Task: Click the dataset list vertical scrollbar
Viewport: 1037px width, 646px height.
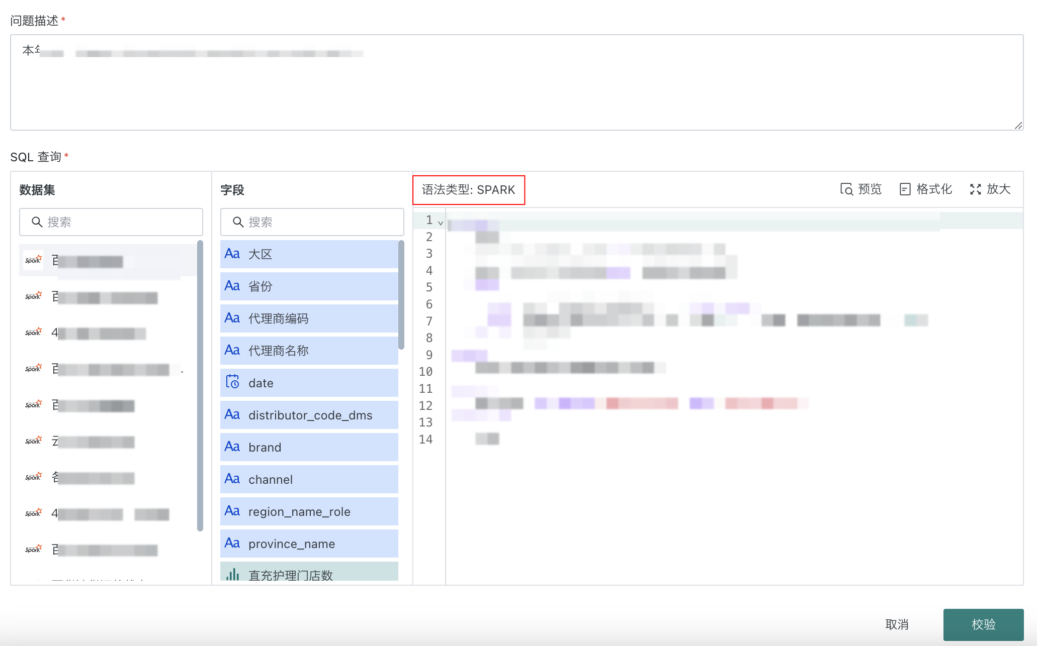Action: (200, 385)
